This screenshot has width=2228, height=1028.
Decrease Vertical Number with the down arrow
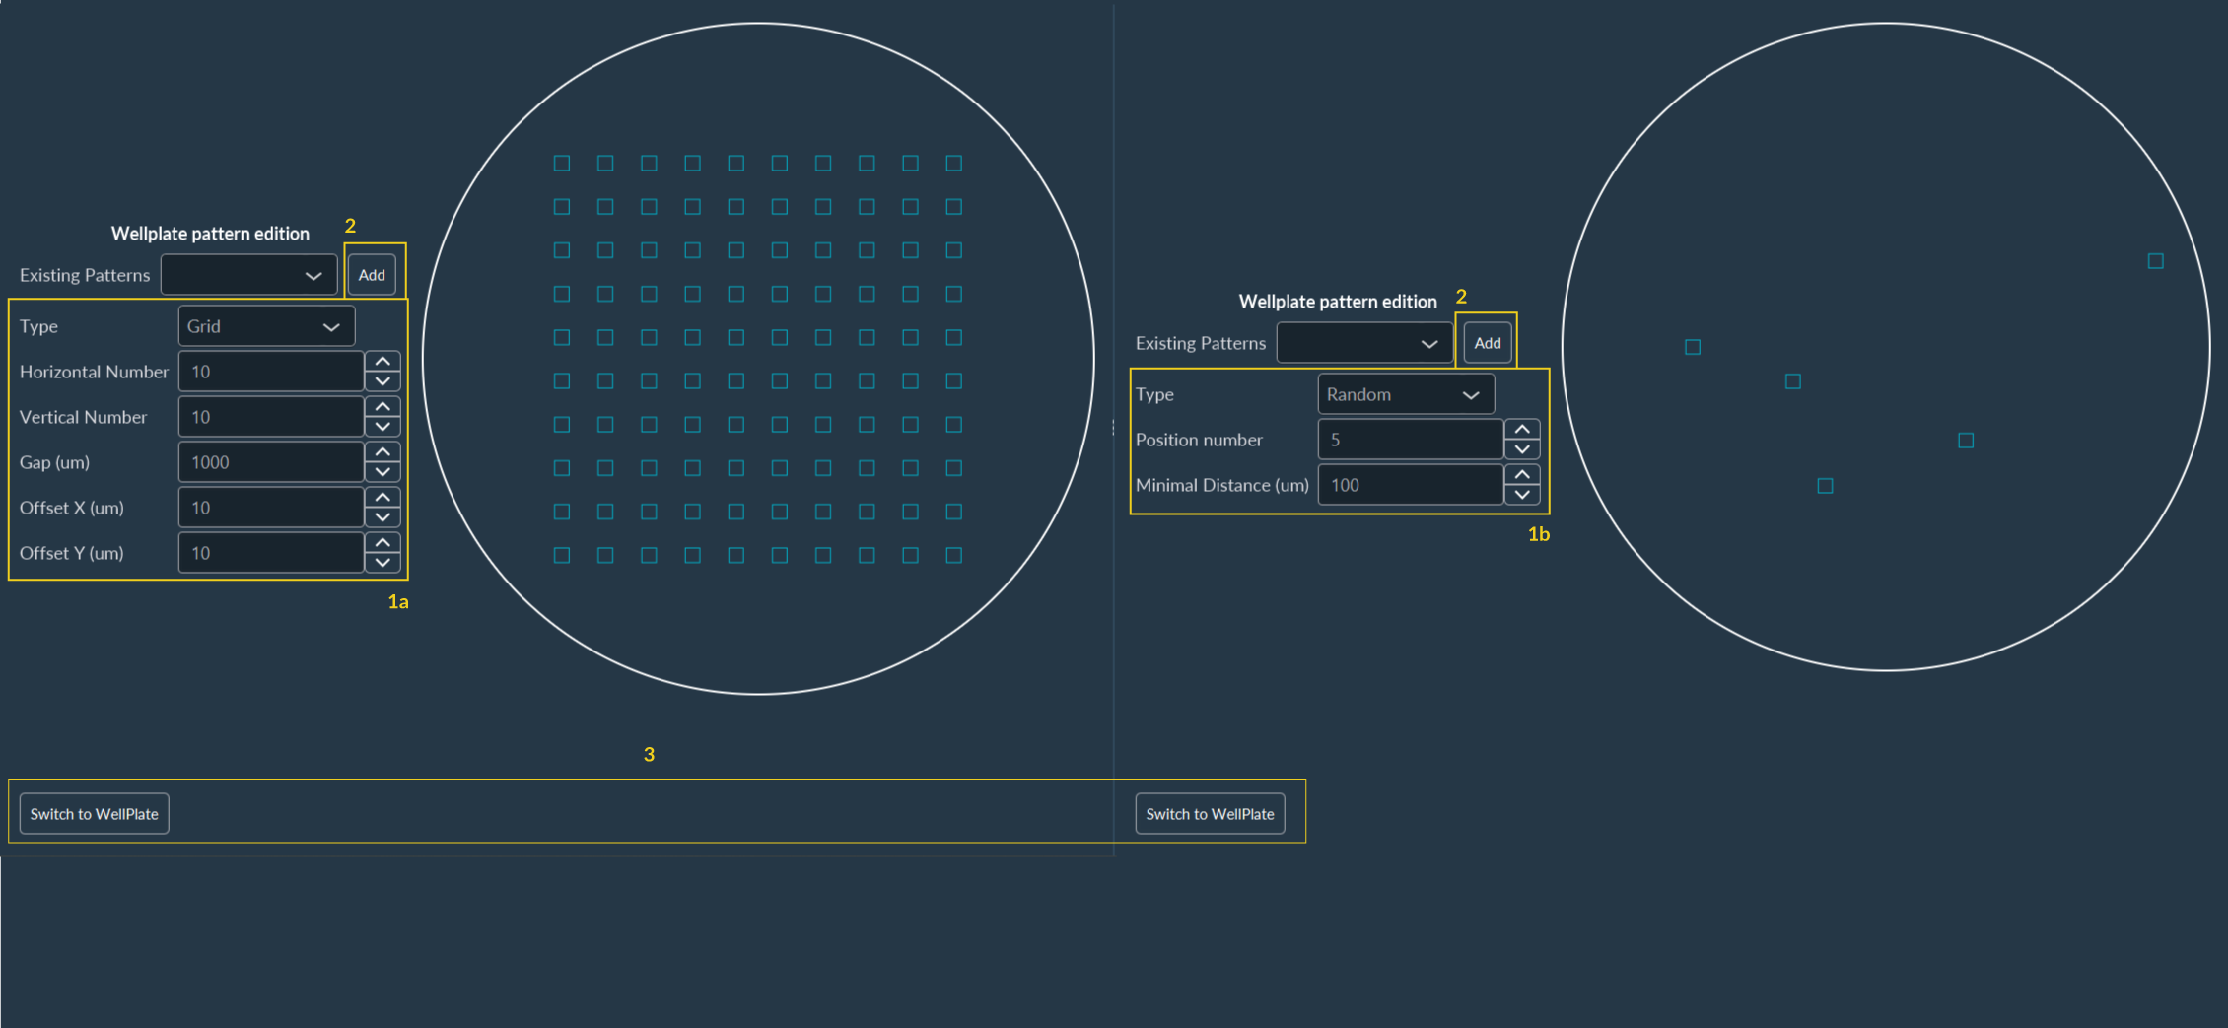[x=383, y=426]
